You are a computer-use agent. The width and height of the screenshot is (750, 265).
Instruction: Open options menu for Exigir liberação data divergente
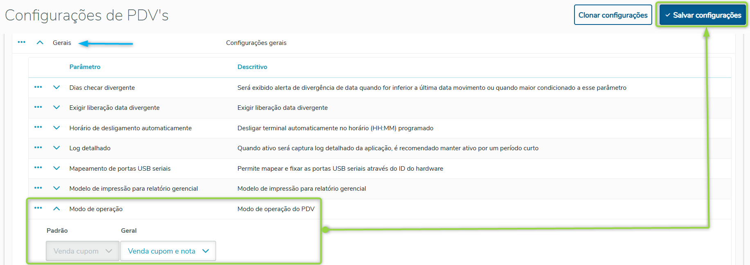click(38, 107)
